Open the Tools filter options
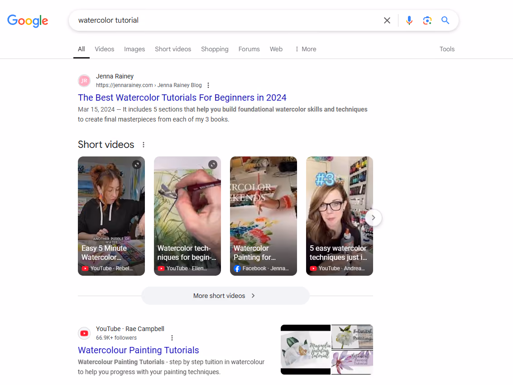 click(x=447, y=49)
